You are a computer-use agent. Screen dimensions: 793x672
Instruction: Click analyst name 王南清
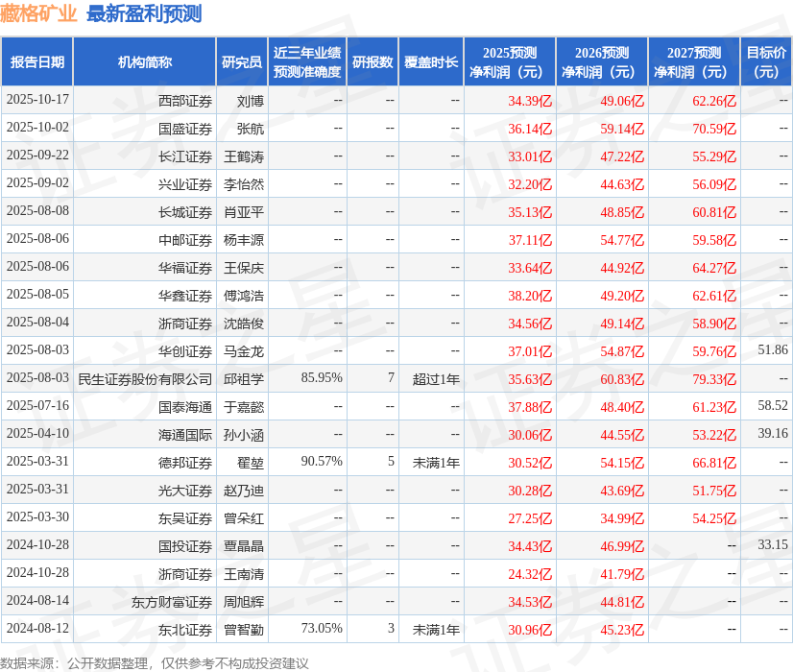point(244,574)
